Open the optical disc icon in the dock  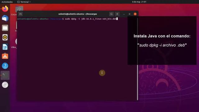point(5,85)
